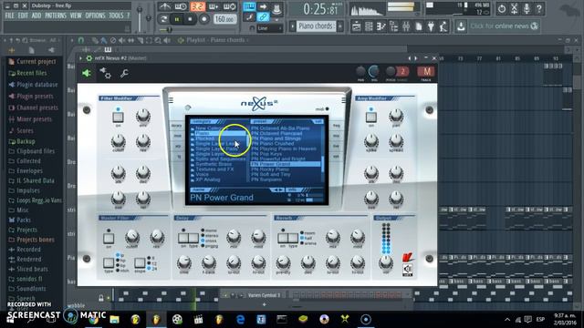Click the arrow left of Piano chords pattern
This screenshot has height=328, width=584.
click(x=292, y=26)
